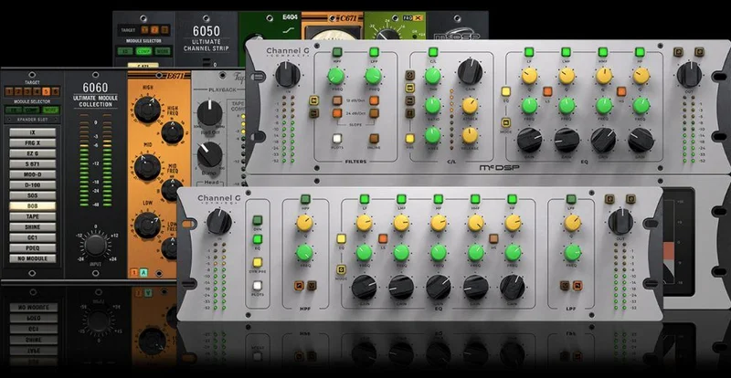
Task: Toggle LPF in Channel G Compact filters
Action: point(374,52)
